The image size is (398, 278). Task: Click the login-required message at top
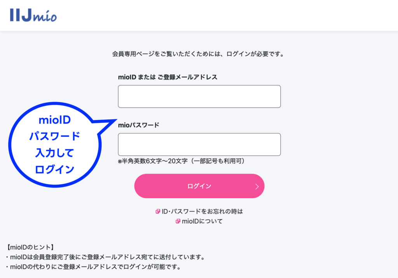[198, 54]
